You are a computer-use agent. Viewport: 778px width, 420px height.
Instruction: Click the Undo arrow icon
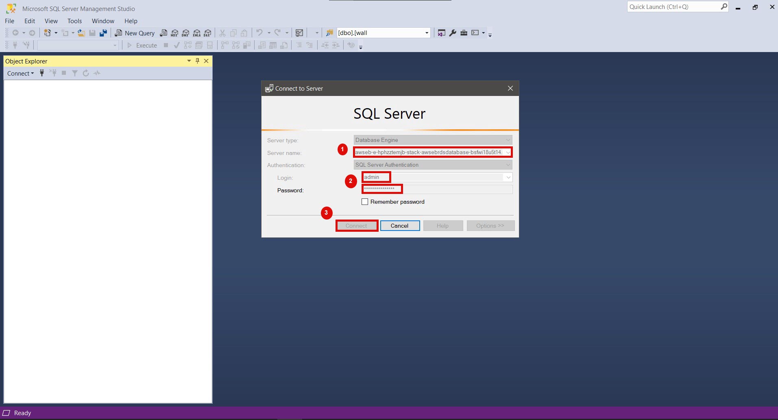[259, 33]
